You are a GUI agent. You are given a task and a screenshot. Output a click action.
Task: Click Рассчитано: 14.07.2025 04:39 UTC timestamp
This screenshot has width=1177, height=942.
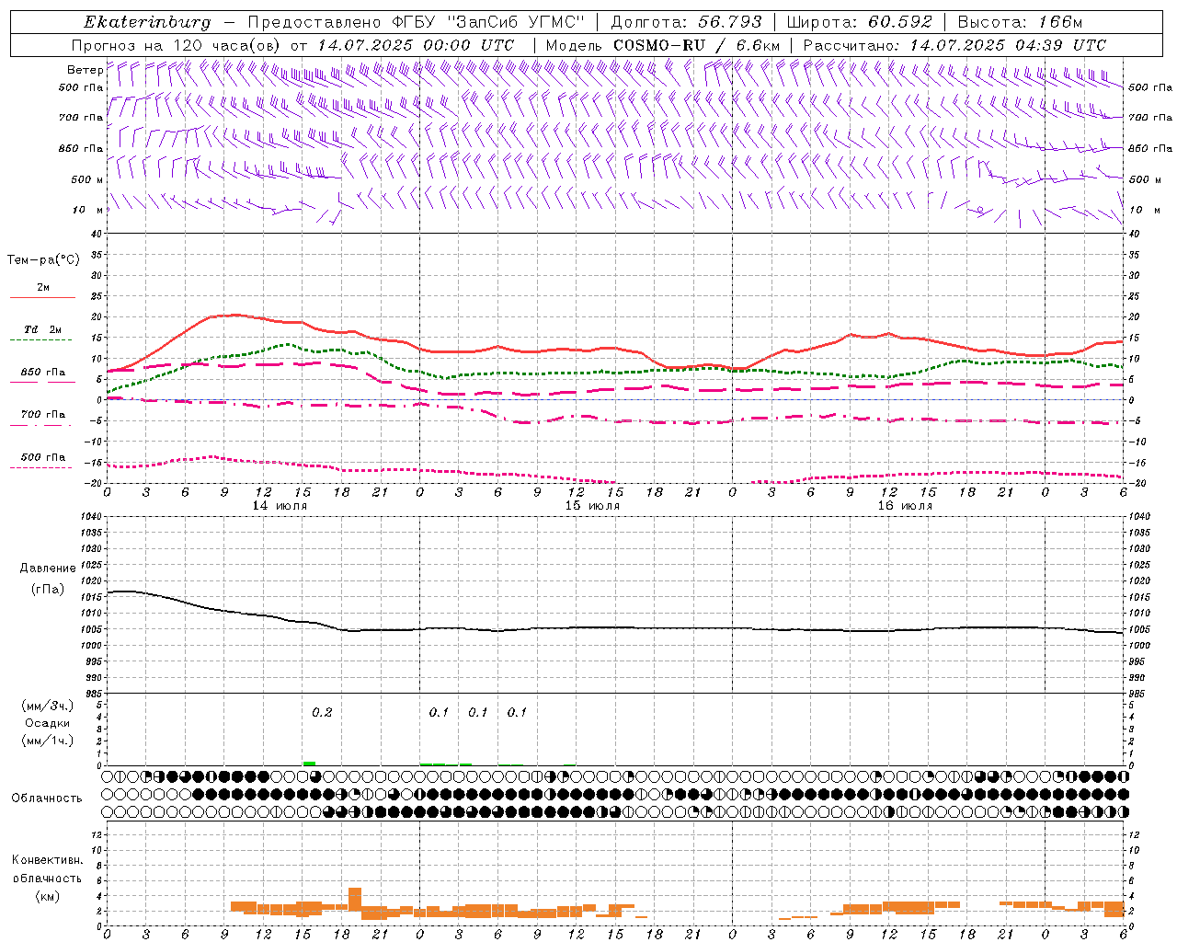pyautogui.click(x=954, y=45)
